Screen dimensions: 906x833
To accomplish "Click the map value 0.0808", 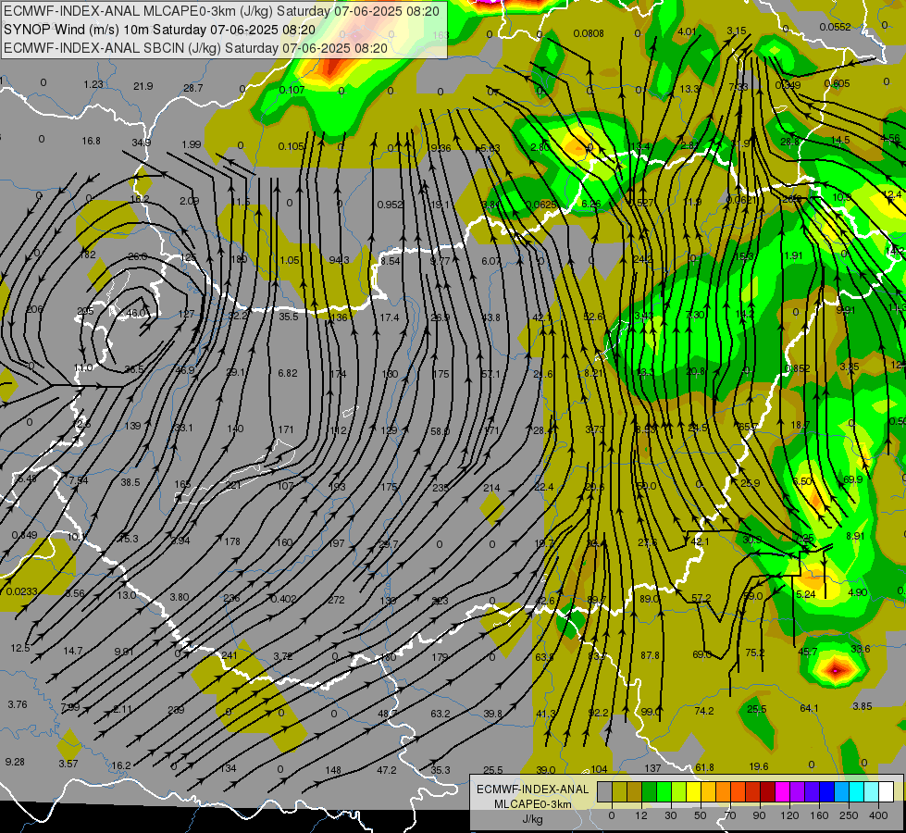I will 589,33.
